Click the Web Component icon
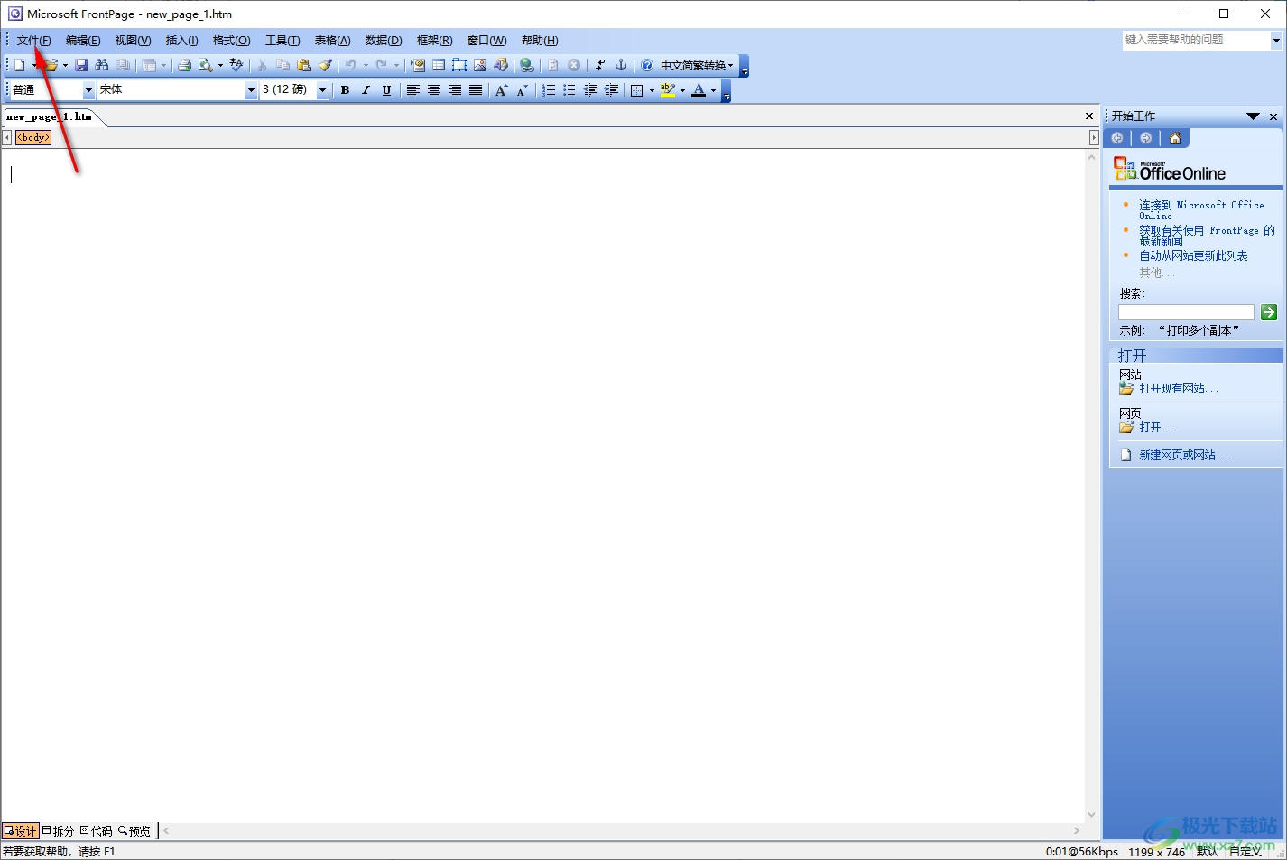The height and width of the screenshot is (860, 1287). point(418,65)
